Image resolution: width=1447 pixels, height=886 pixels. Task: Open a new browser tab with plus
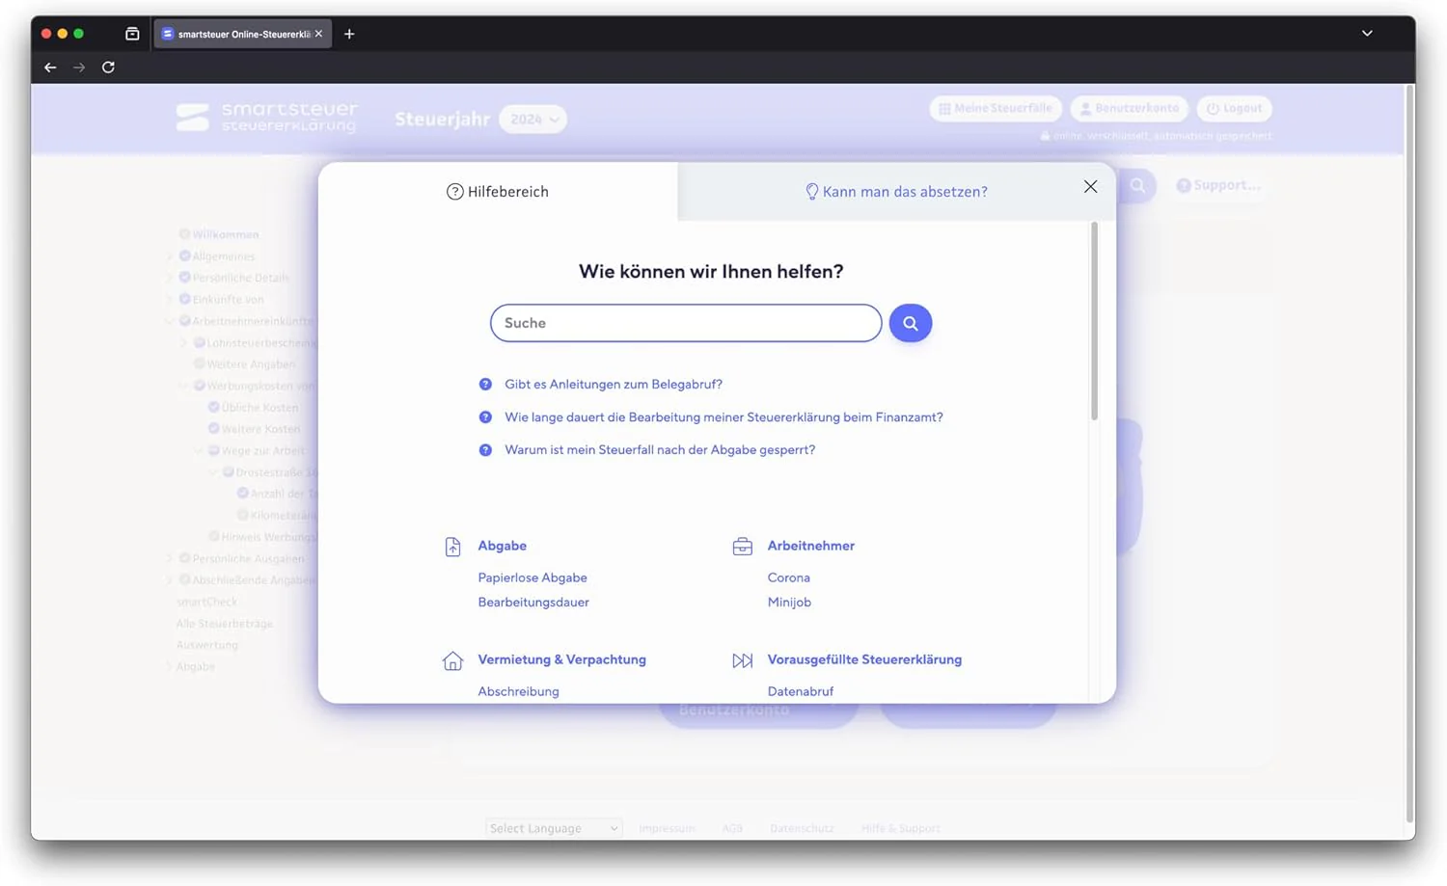[x=349, y=34]
